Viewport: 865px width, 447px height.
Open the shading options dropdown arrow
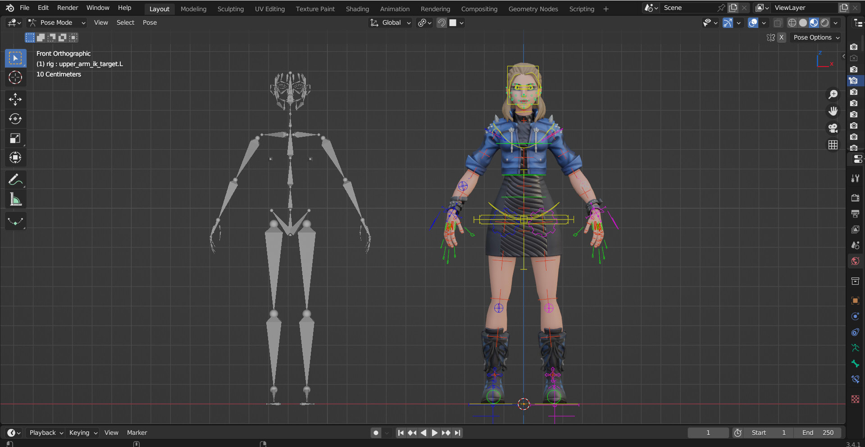tap(836, 23)
